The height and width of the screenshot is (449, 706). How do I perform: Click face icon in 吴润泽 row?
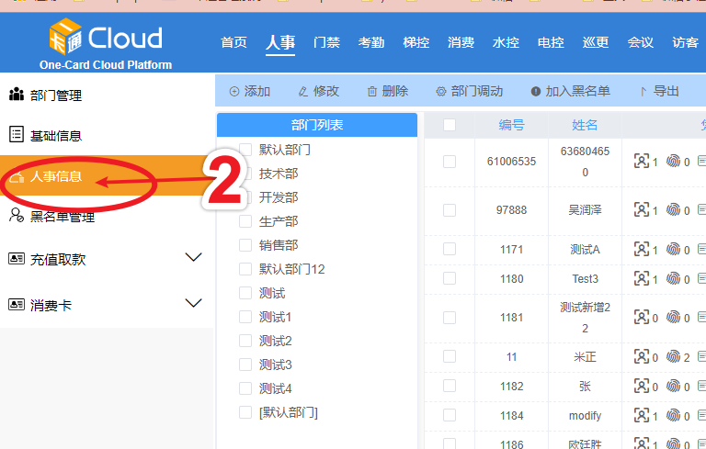point(641,210)
